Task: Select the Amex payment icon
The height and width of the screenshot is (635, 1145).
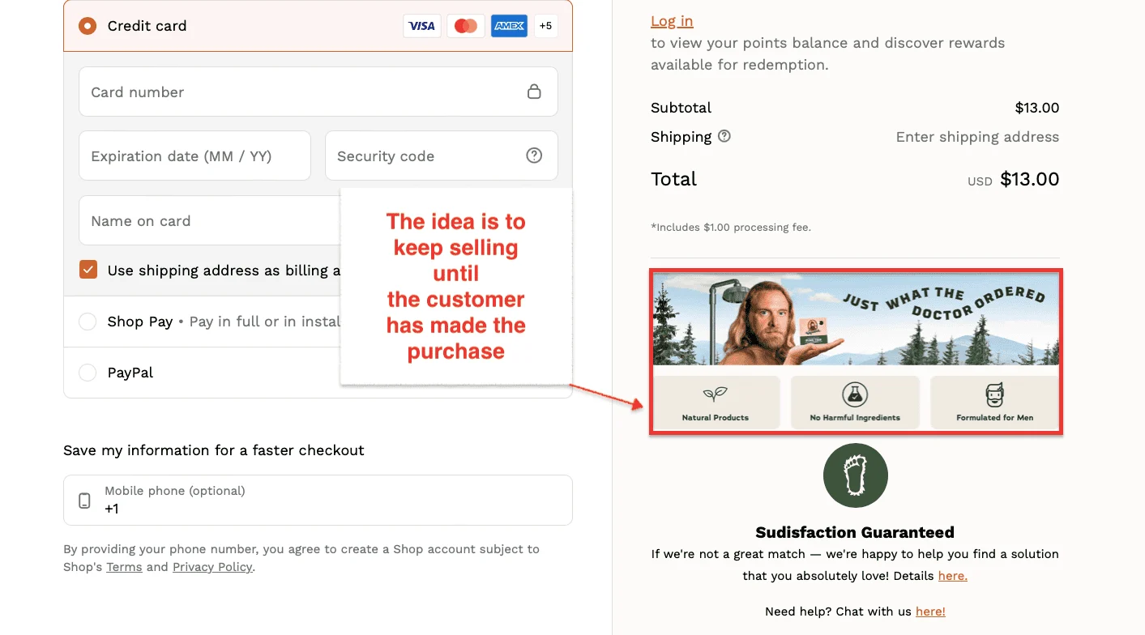Action: pyautogui.click(x=509, y=25)
